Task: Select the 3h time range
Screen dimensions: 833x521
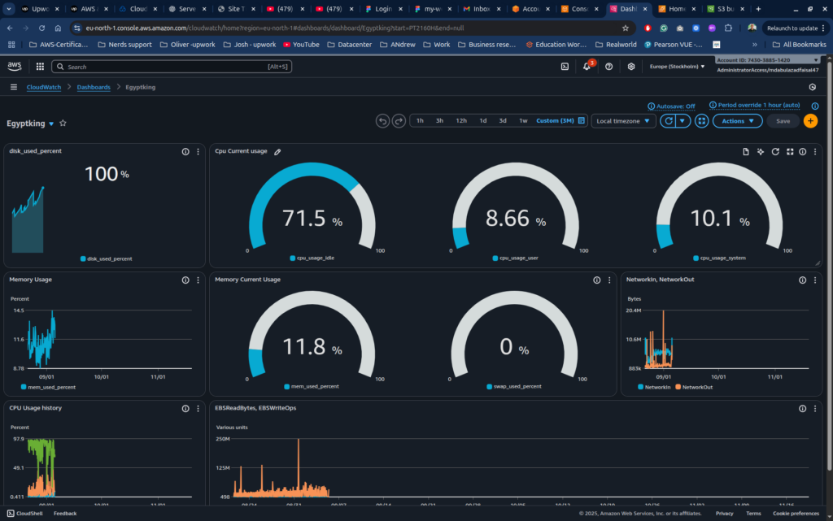Action: 439,119
